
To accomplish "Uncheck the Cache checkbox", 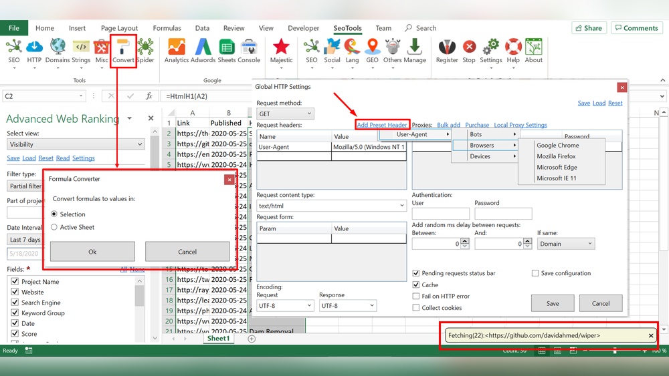I will [416, 285].
